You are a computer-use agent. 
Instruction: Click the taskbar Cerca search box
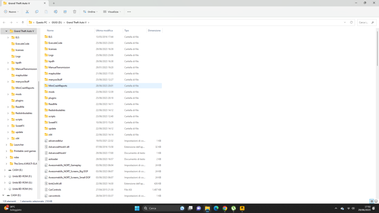tap(163, 208)
